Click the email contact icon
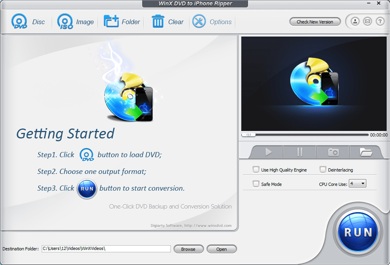Viewport: 390px width, 265px height. point(367,21)
